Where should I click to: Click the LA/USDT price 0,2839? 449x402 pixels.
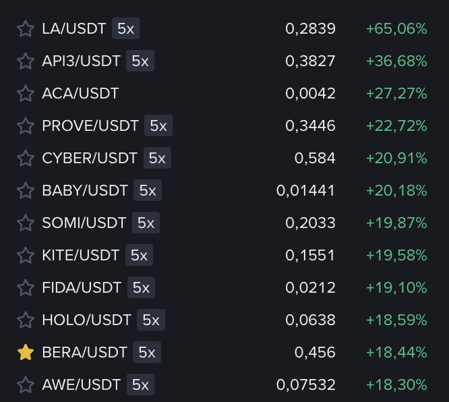(x=310, y=29)
